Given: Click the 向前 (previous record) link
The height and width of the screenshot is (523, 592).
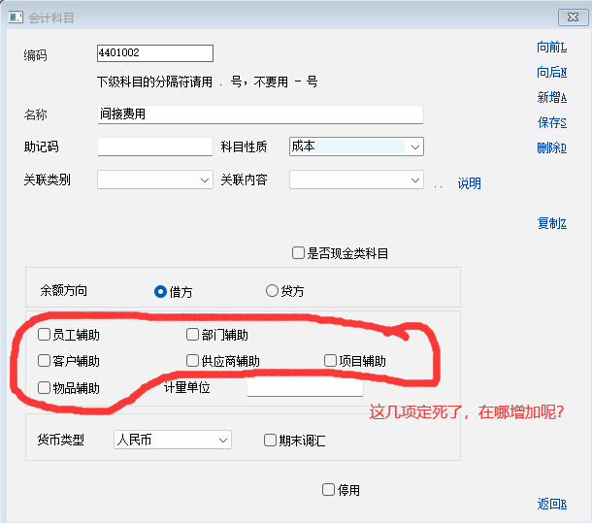Looking at the screenshot, I should pos(551,47).
